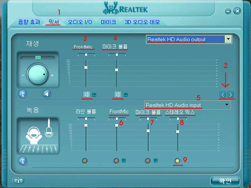Switch to the 믹서 tab

click(x=54, y=22)
